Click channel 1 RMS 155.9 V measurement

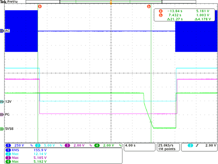(x=26, y=150)
